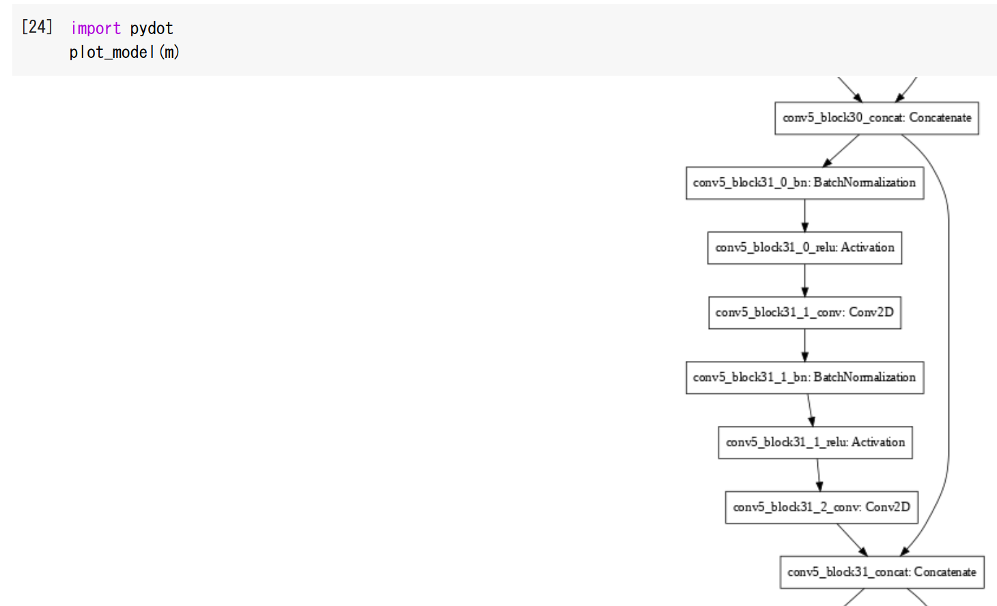The width and height of the screenshot is (997, 606).
Task: Select the conv5_block31_1_bn BatchNormalization node
Action: (x=804, y=377)
